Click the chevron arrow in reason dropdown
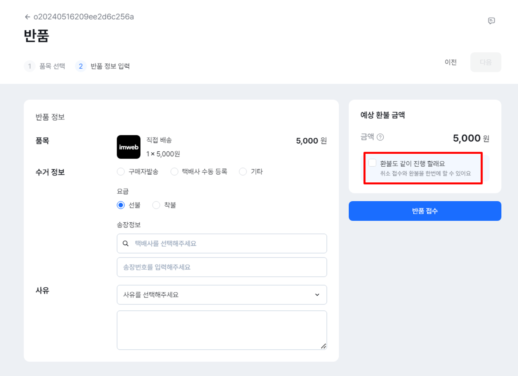The width and height of the screenshot is (518, 376). click(x=317, y=295)
